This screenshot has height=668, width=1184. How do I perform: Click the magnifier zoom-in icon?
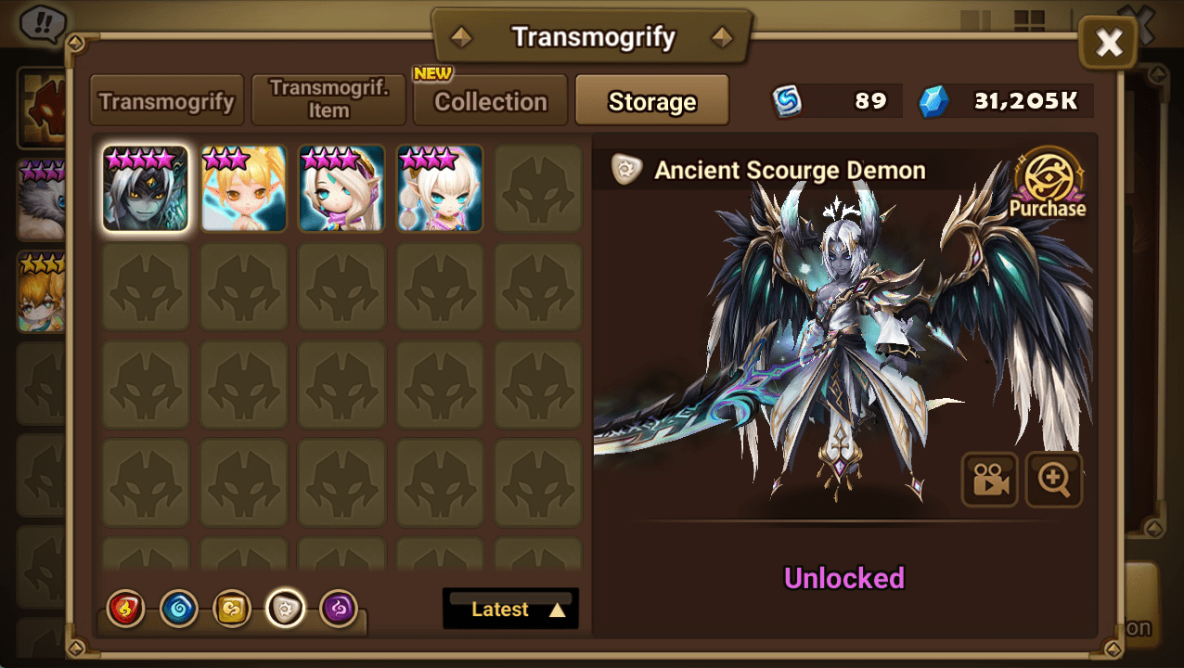(1054, 480)
